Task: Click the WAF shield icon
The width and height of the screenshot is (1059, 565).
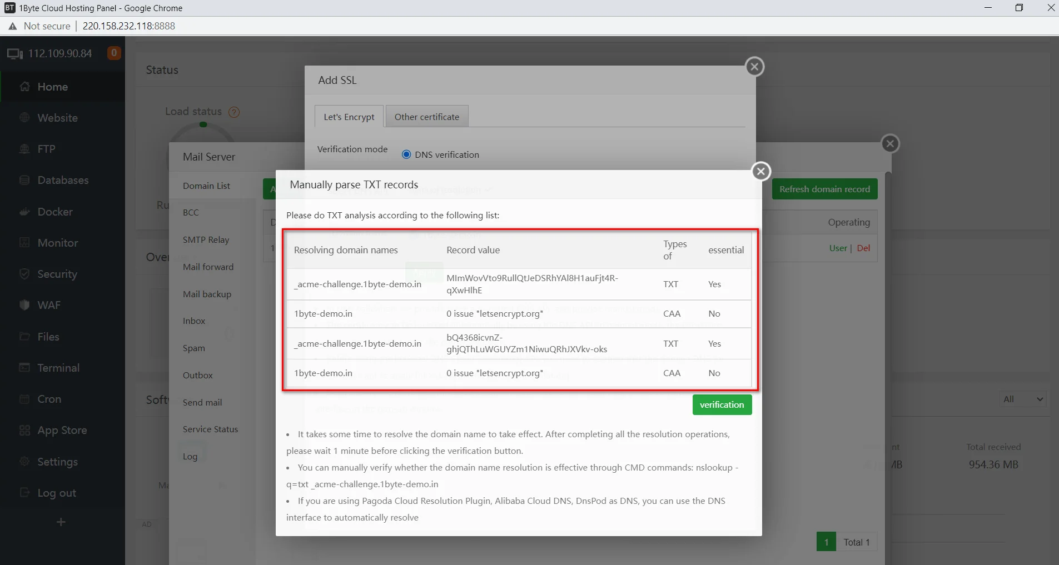Action: (x=24, y=305)
